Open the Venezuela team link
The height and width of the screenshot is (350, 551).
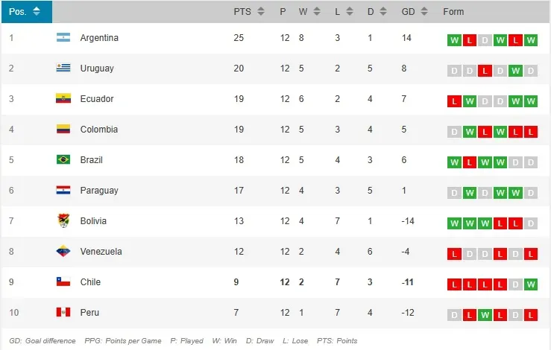point(101,252)
